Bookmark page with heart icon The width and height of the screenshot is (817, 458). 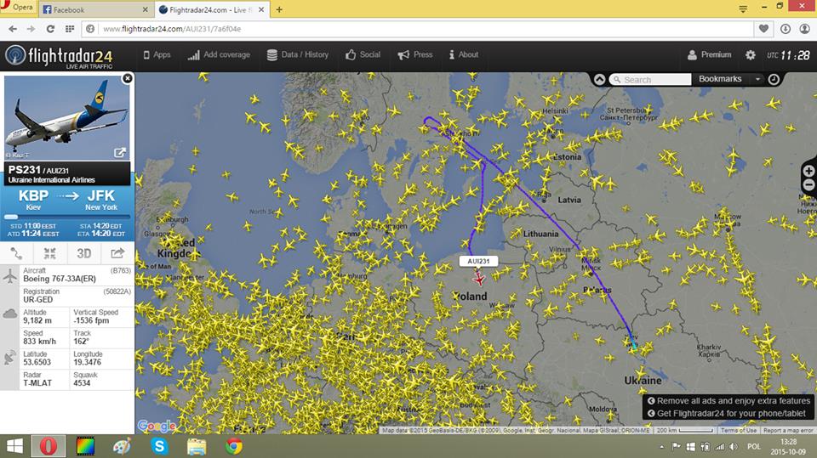[x=763, y=29]
